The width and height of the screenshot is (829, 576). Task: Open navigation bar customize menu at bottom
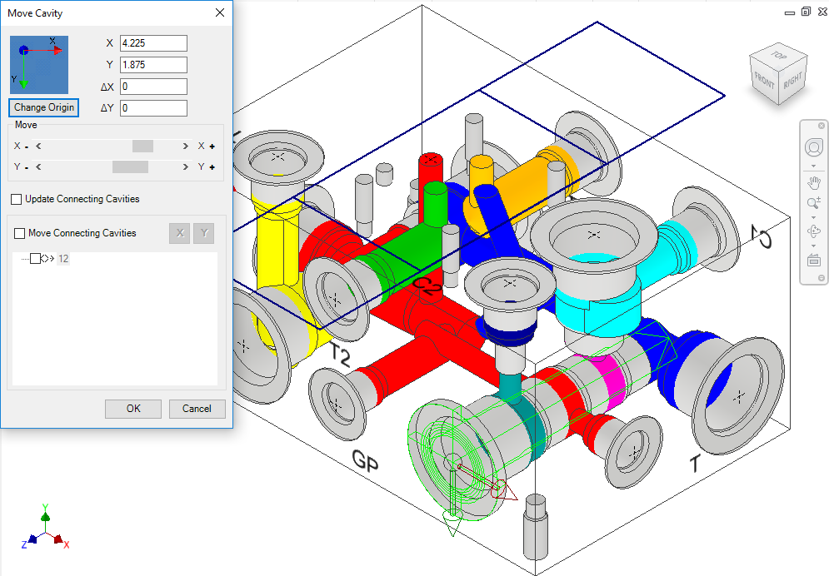coord(821,278)
